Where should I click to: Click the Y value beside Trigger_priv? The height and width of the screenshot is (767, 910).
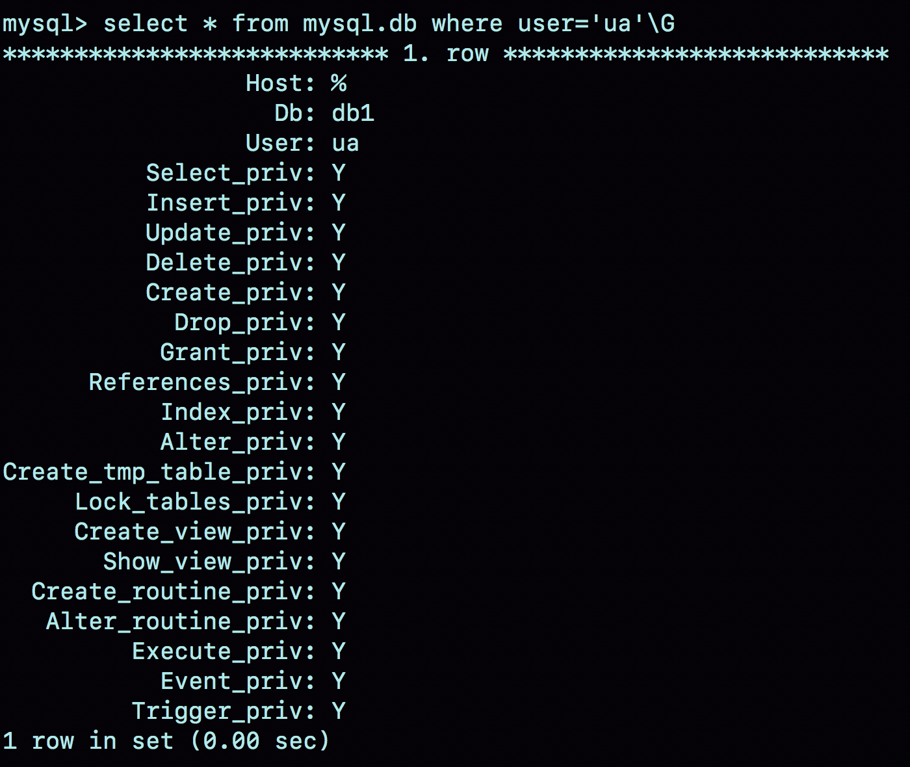338,712
